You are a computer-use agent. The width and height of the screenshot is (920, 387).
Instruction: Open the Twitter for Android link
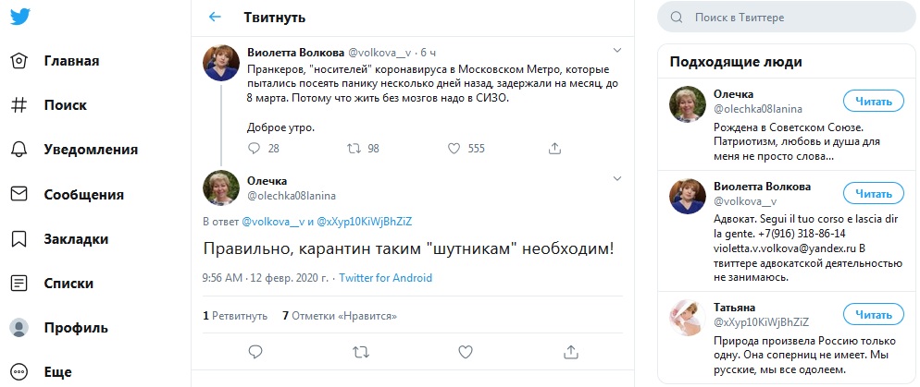pos(385,278)
